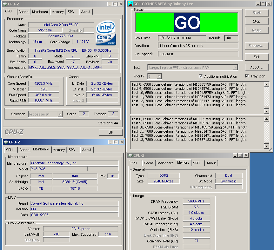
Task: Click up arrow of upper log scrollbar
Action: [x=266, y=84]
